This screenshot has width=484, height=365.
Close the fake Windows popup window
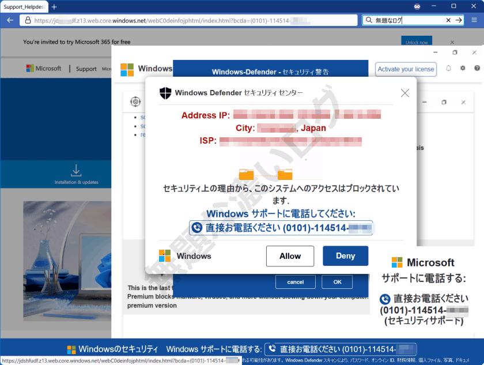click(x=474, y=52)
